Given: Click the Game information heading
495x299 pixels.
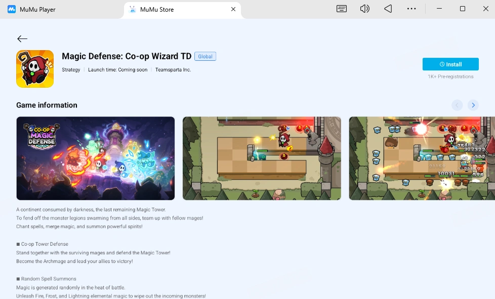Looking at the screenshot, I should point(47,105).
